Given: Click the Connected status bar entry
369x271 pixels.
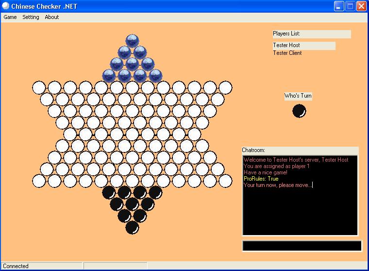Looking at the screenshot, I should pyautogui.click(x=42, y=266).
